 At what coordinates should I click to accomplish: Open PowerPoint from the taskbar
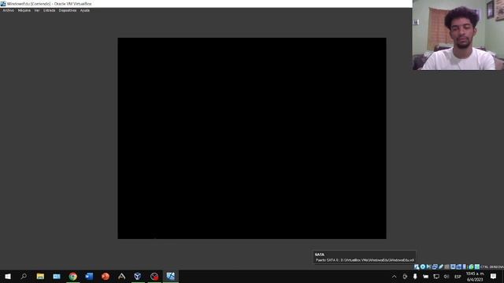tap(106, 276)
